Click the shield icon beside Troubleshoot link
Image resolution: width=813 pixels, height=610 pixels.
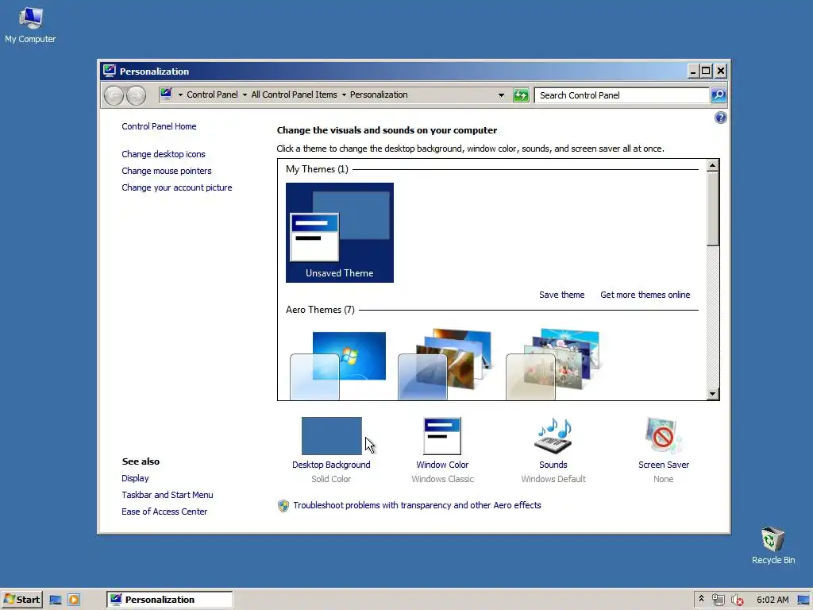pos(283,506)
